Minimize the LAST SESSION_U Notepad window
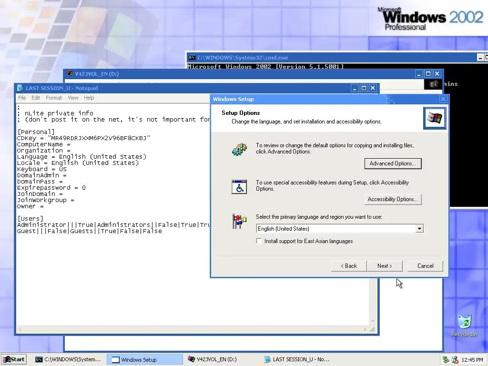Screen dimensions: 488x366 point(355,88)
